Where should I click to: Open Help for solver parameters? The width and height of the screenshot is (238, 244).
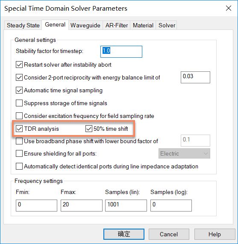214,234
